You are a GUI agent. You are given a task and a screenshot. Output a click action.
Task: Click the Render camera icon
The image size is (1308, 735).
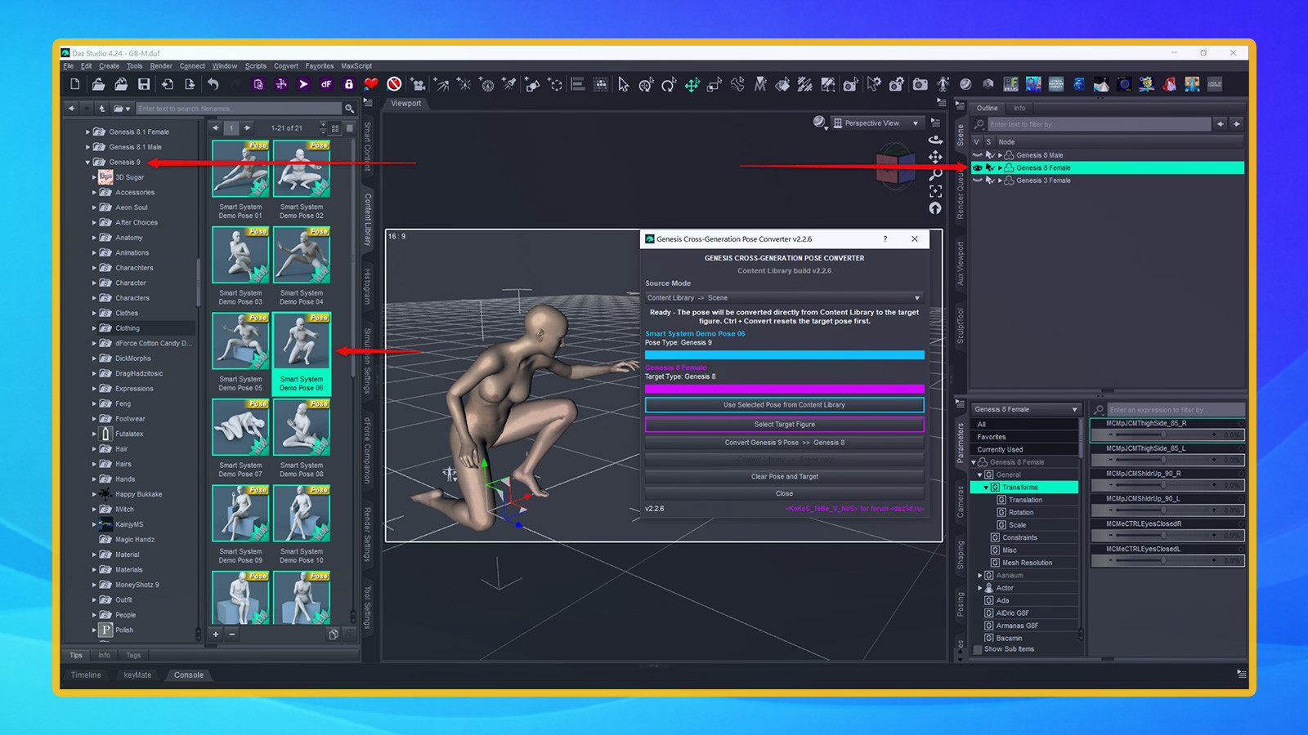click(921, 84)
